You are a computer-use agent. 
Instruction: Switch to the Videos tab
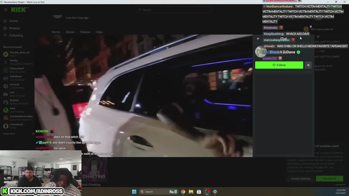coord(85,32)
